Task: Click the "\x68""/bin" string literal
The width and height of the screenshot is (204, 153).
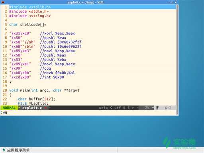Action: [x=22, y=47]
